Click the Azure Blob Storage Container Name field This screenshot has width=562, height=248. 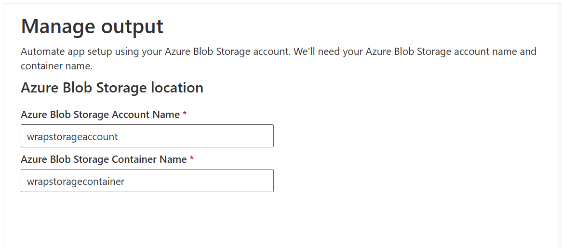tap(147, 181)
